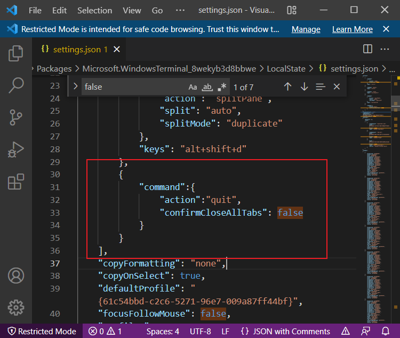Open Run and Debug view
The image size is (400, 338).
tap(16, 150)
